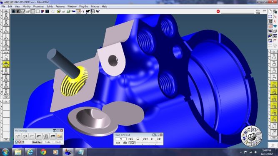278x156 pixels.
Task: Select the contouring process icon in Machining palette
Action: [x=25, y=136]
